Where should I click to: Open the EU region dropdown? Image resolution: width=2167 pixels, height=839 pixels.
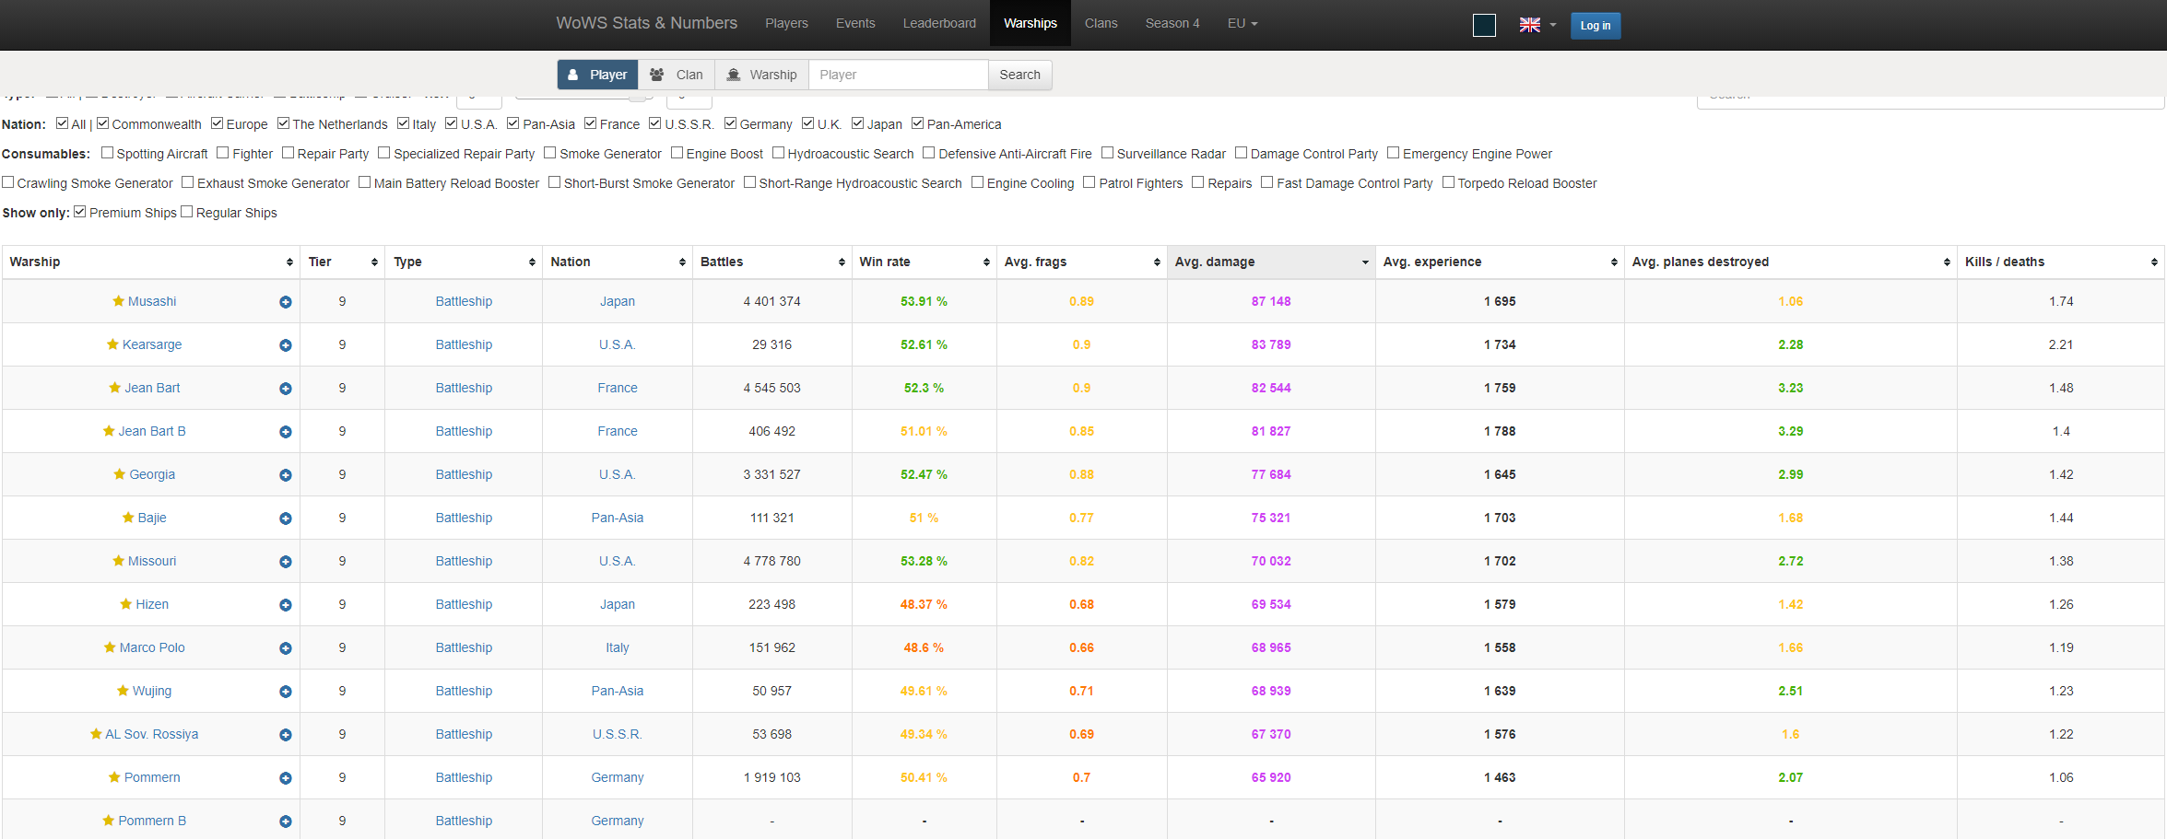coord(1242,23)
